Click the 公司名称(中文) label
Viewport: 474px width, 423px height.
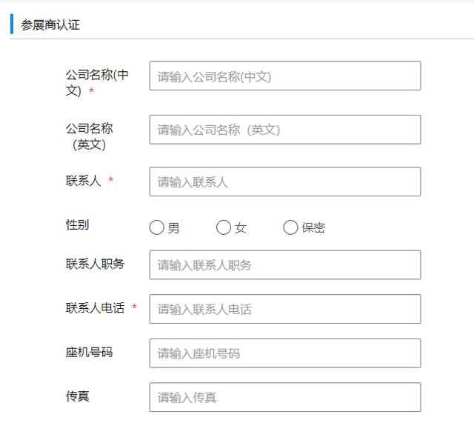pyautogui.click(x=97, y=82)
